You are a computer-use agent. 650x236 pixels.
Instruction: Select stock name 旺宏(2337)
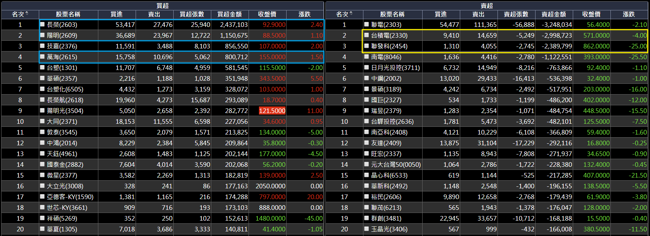[386, 154]
